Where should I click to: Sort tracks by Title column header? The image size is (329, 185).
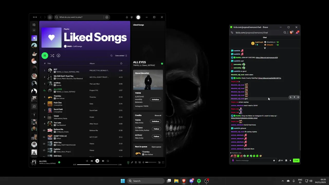tap(49, 63)
